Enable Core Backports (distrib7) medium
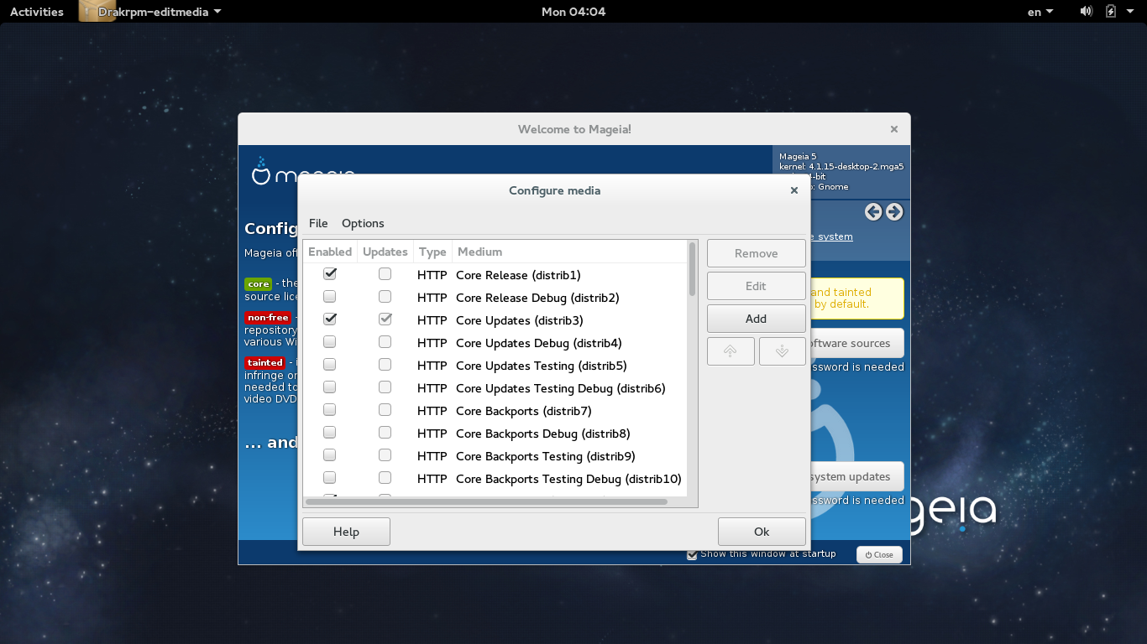Screen dimensions: 1147x644 click(330, 410)
